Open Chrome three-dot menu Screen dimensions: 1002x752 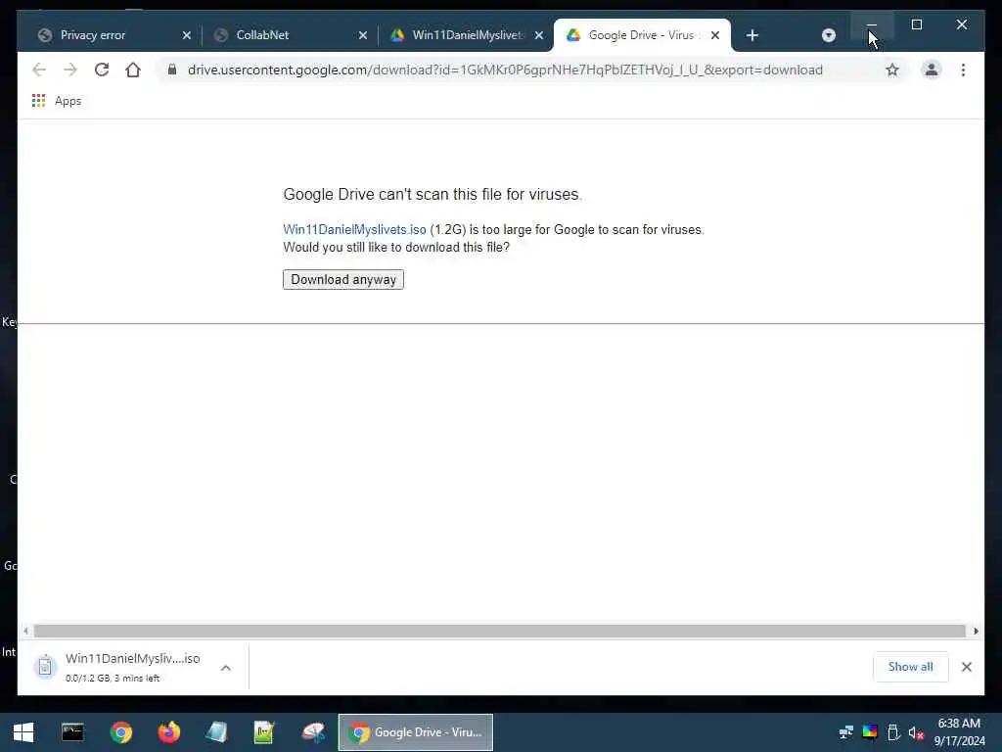click(x=963, y=70)
